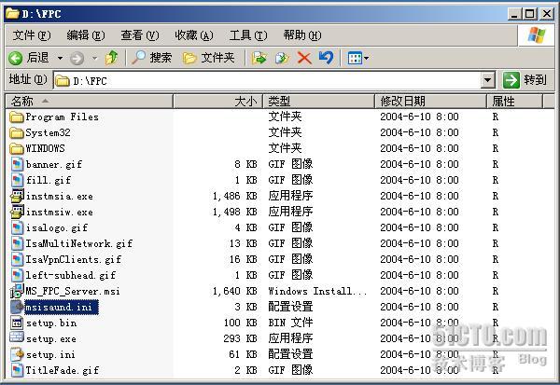The width and height of the screenshot is (560, 385).
Task: Select IsaMultiNetwork.gif file icon
Action: [x=17, y=243]
